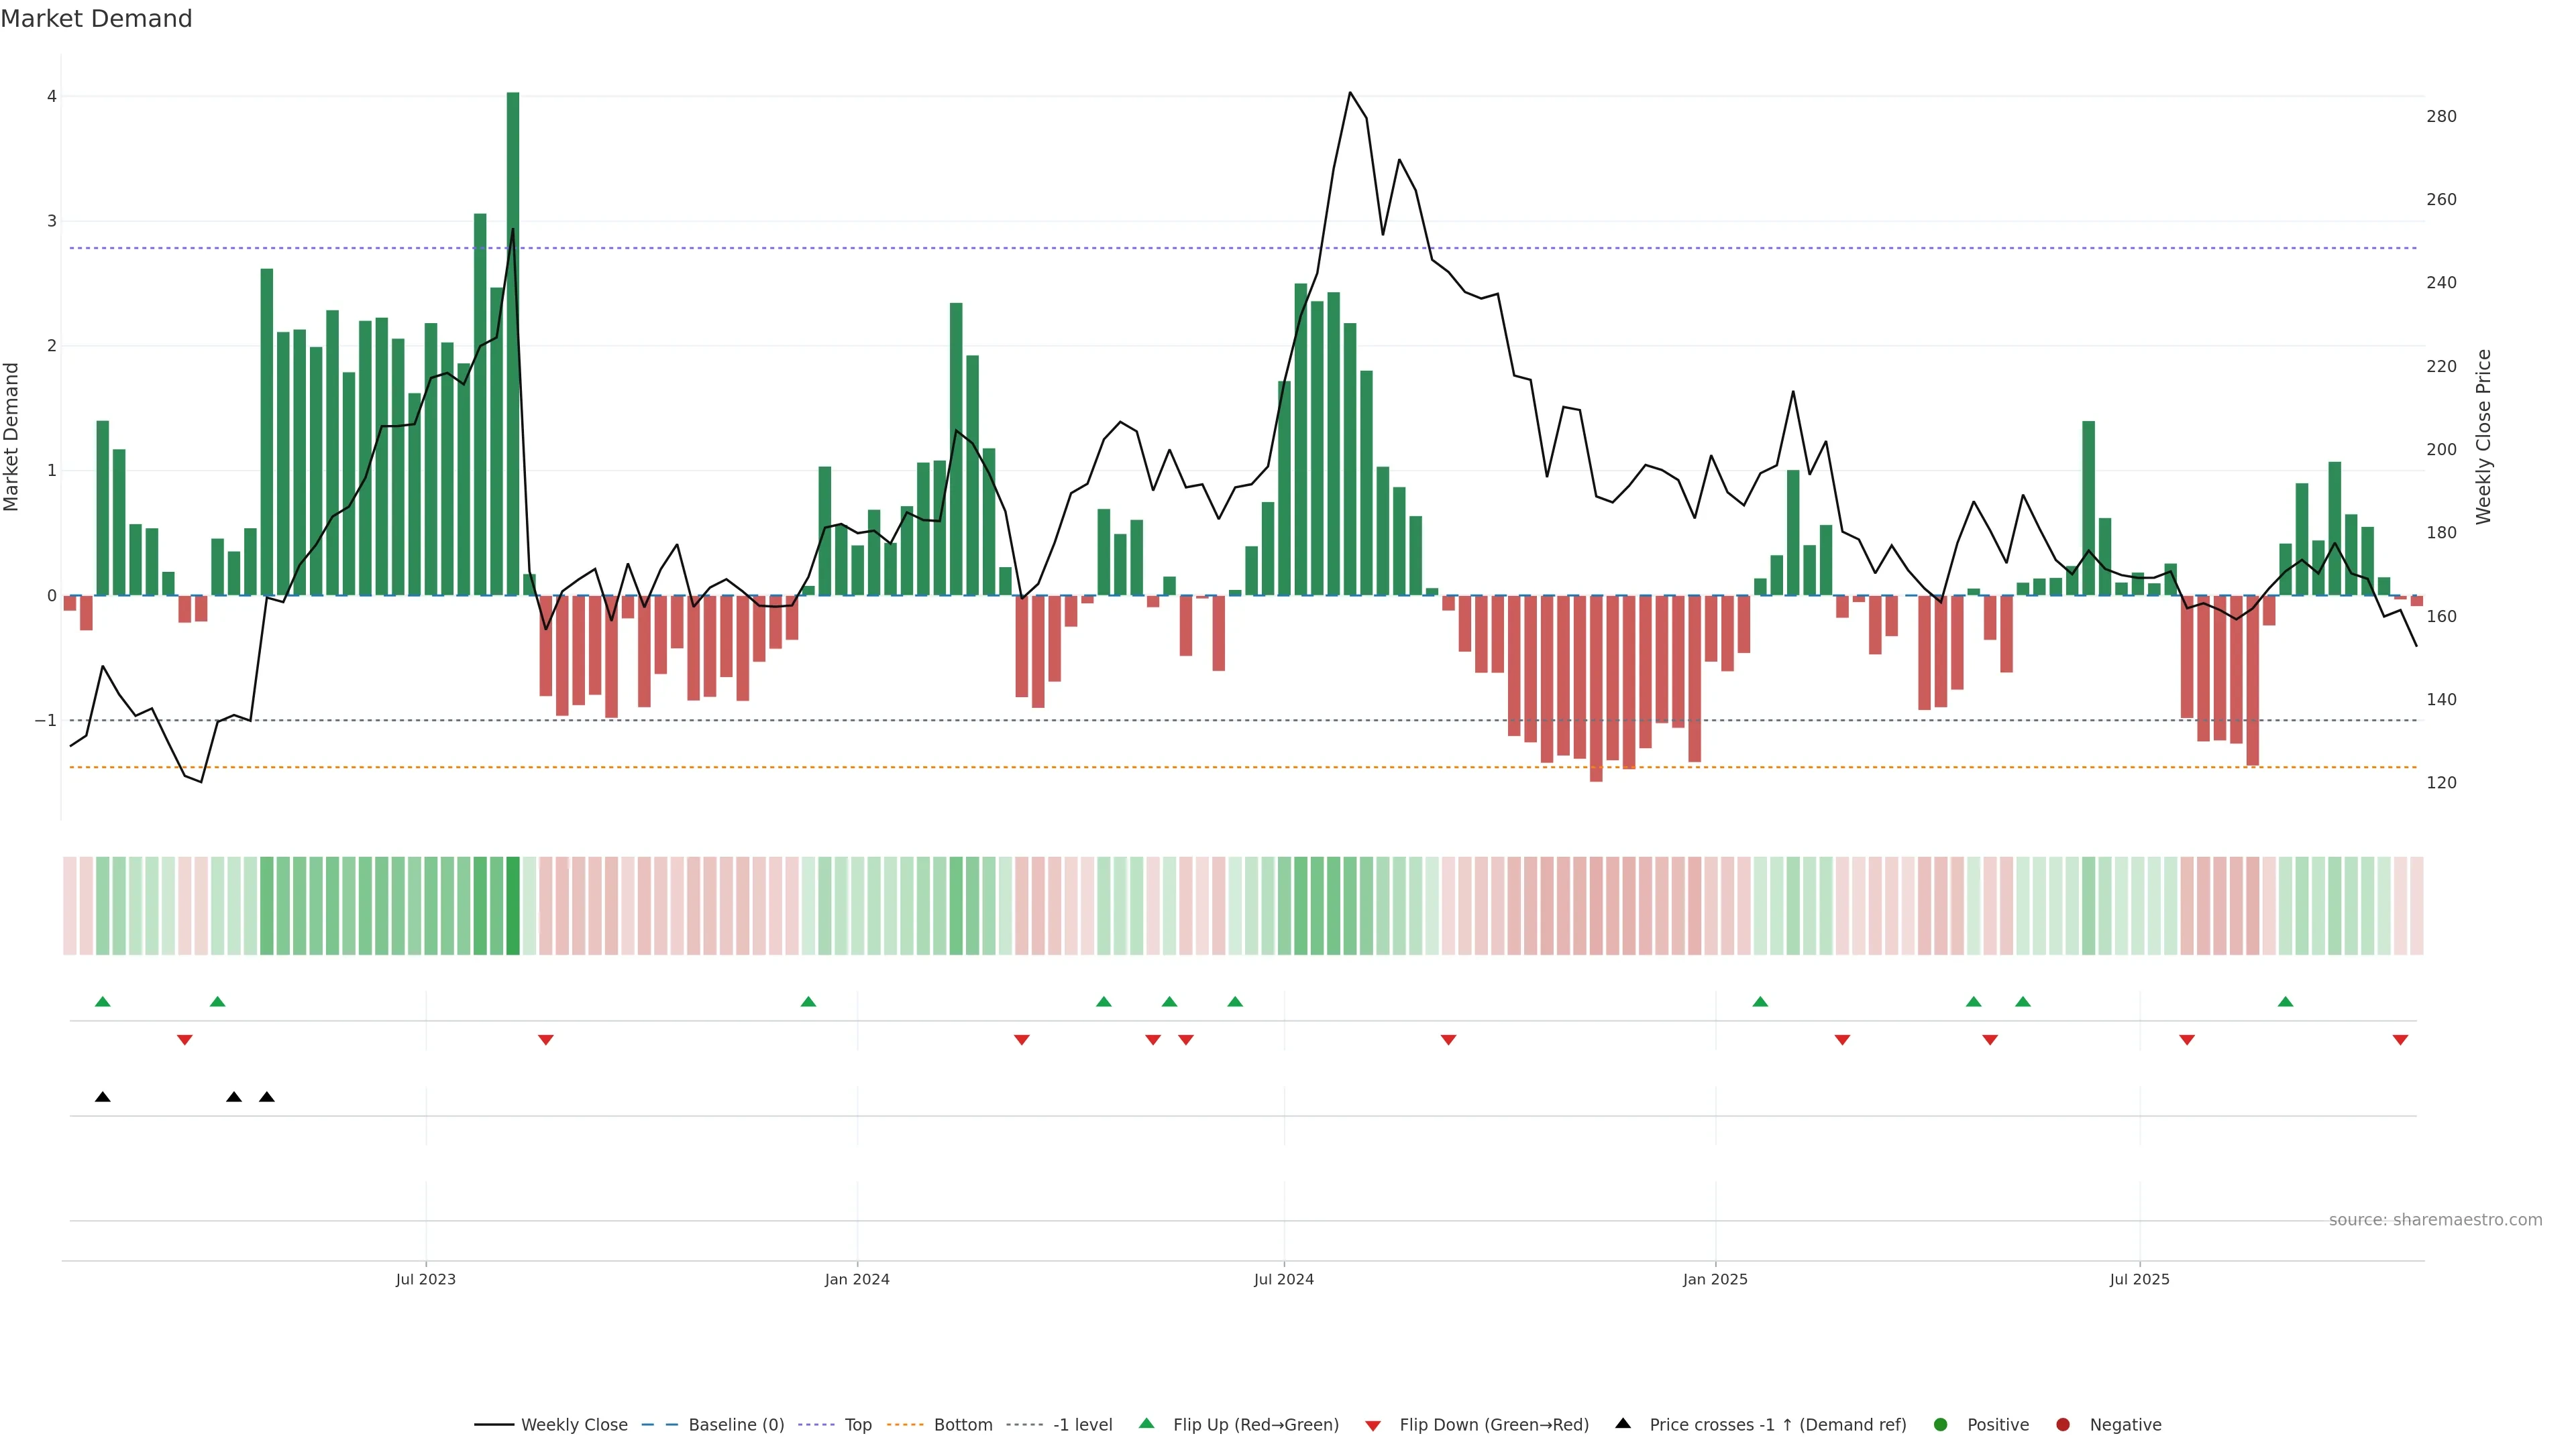
Task: Click the leftmost black triangle marker in the crossings row
Action: (102, 1097)
